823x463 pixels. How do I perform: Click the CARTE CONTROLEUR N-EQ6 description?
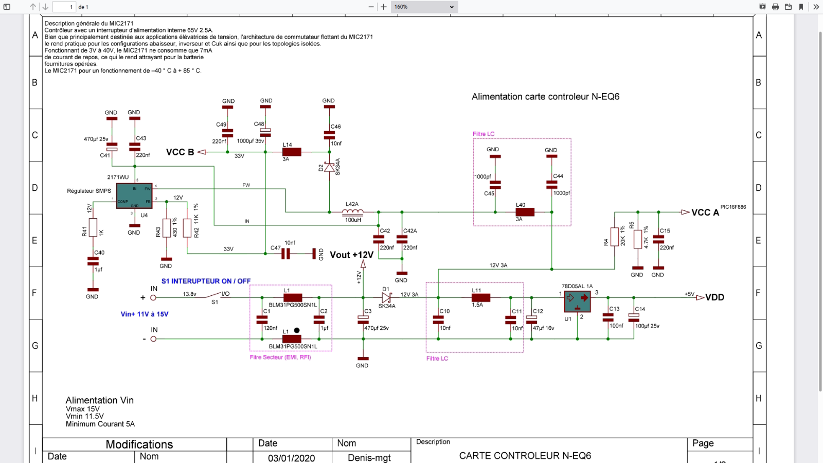(525, 456)
